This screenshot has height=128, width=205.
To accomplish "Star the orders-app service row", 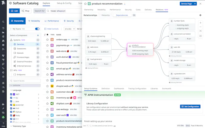I will [x=47, y=40].
